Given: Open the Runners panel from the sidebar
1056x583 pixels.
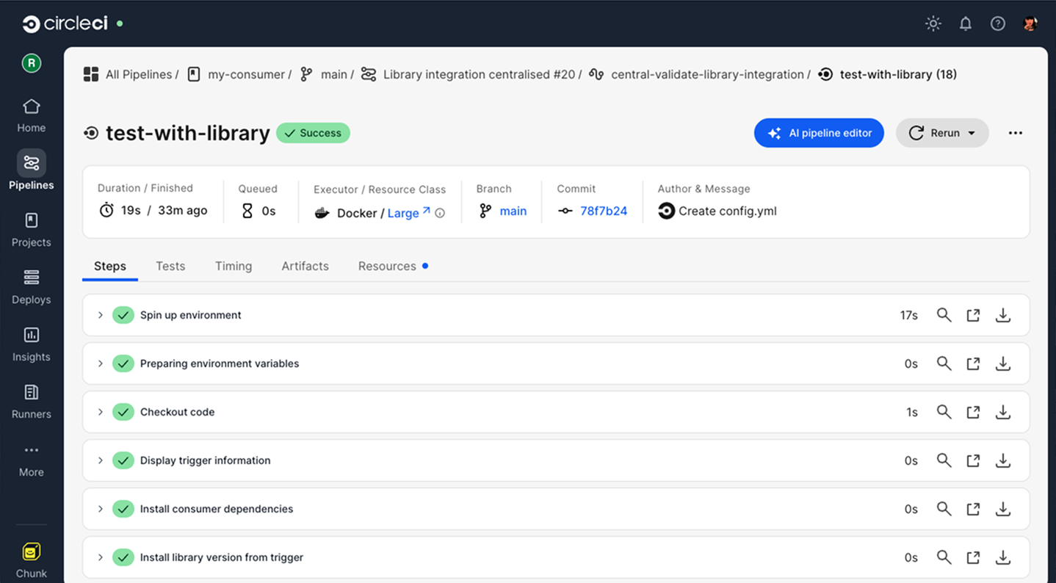Looking at the screenshot, I should (31, 399).
